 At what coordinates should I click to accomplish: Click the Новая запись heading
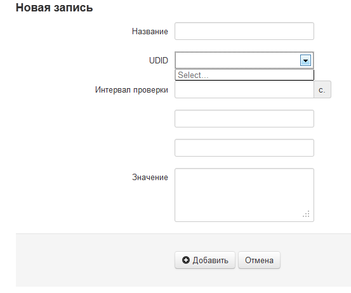(54, 8)
